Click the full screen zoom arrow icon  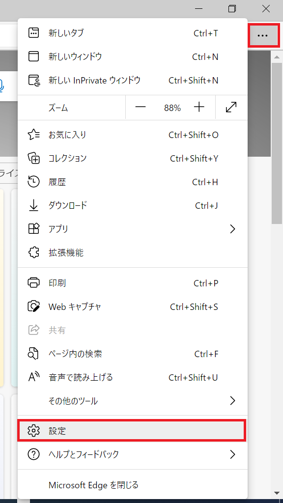pos(231,108)
